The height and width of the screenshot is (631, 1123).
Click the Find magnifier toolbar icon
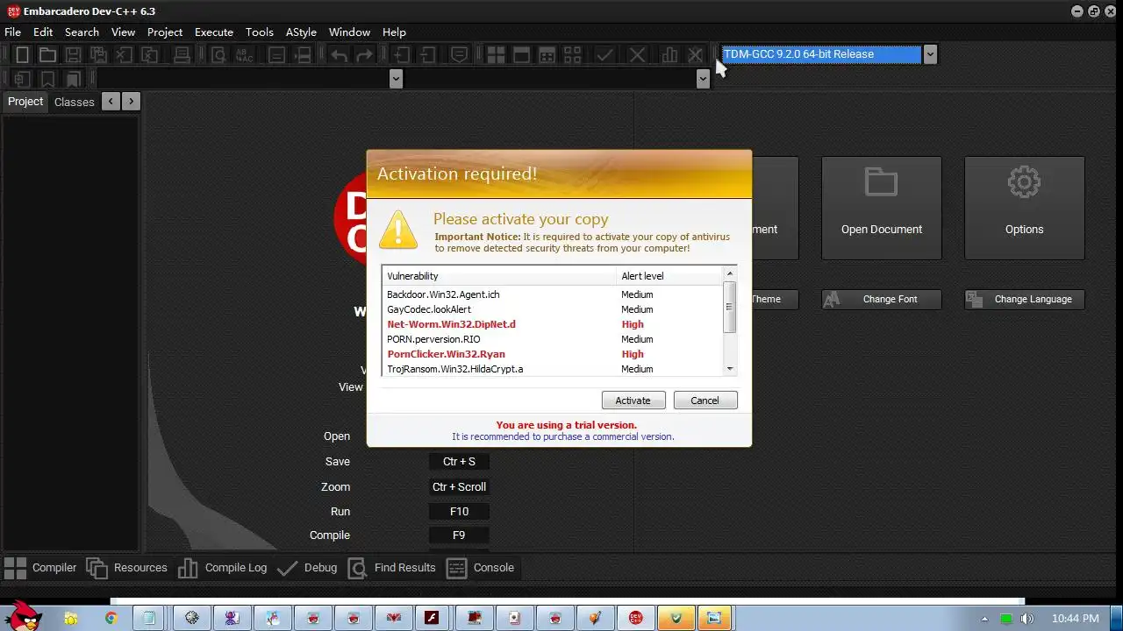click(x=218, y=54)
